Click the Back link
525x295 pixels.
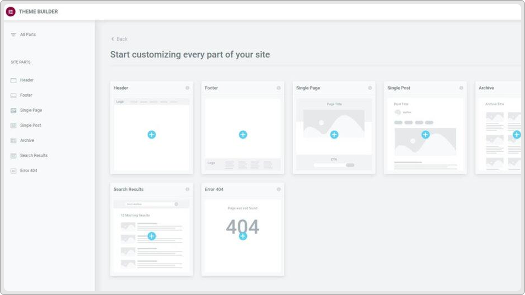pyautogui.click(x=119, y=39)
